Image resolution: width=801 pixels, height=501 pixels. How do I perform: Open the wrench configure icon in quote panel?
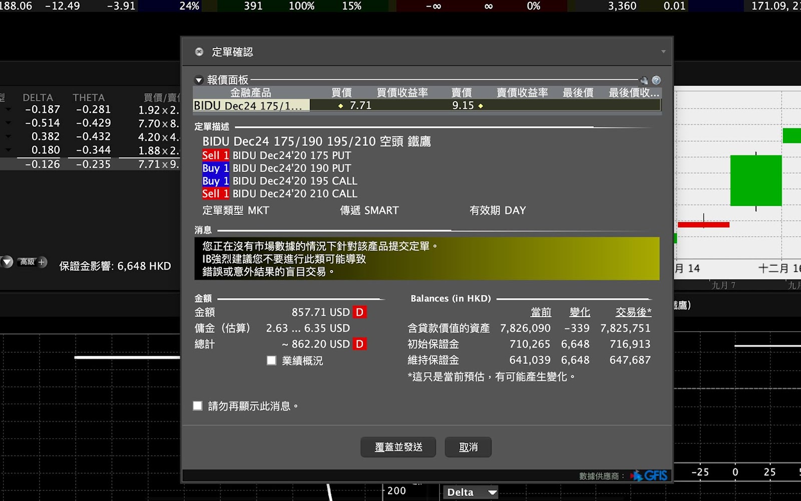click(644, 80)
